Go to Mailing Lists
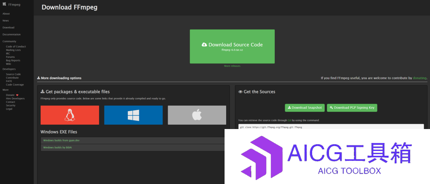The image size is (430, 184). [x=14, y=50]
